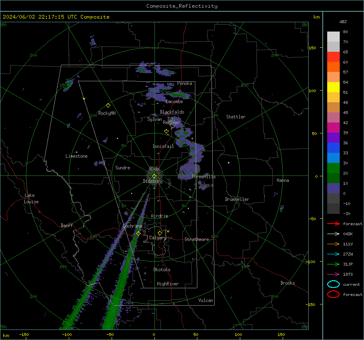Select the light gray 70–80 dBZ swatch
The image size is (364, 340).
click(x=333, y=37)
